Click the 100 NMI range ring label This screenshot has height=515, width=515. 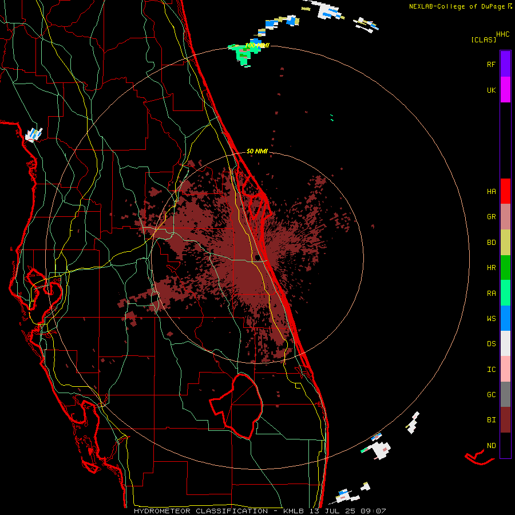click(x=257, y=45)
